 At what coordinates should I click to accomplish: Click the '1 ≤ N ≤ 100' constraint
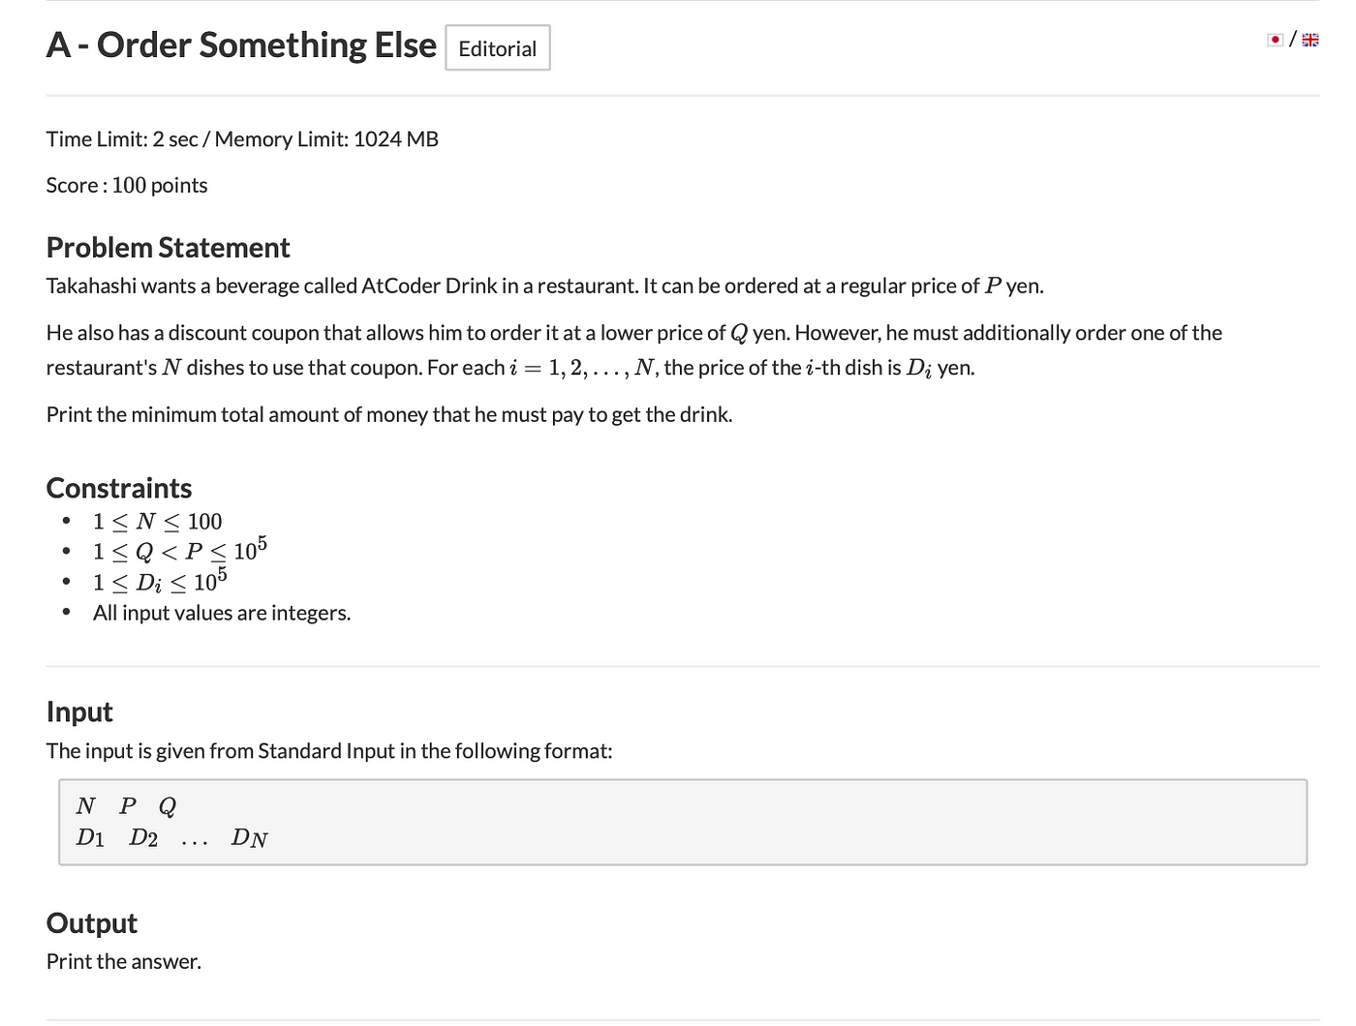pos(158,522)
